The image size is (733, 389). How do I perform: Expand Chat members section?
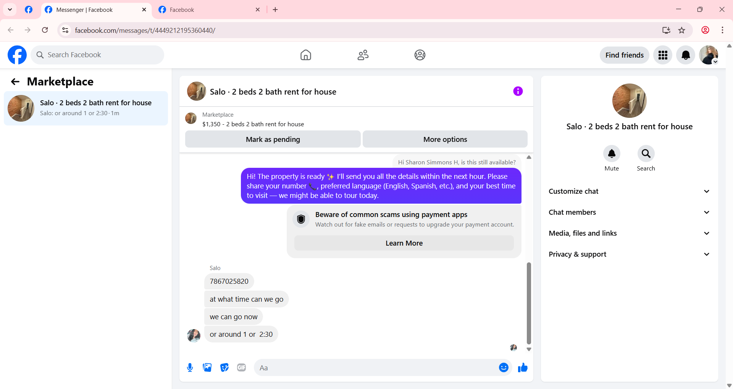(629, 212)
